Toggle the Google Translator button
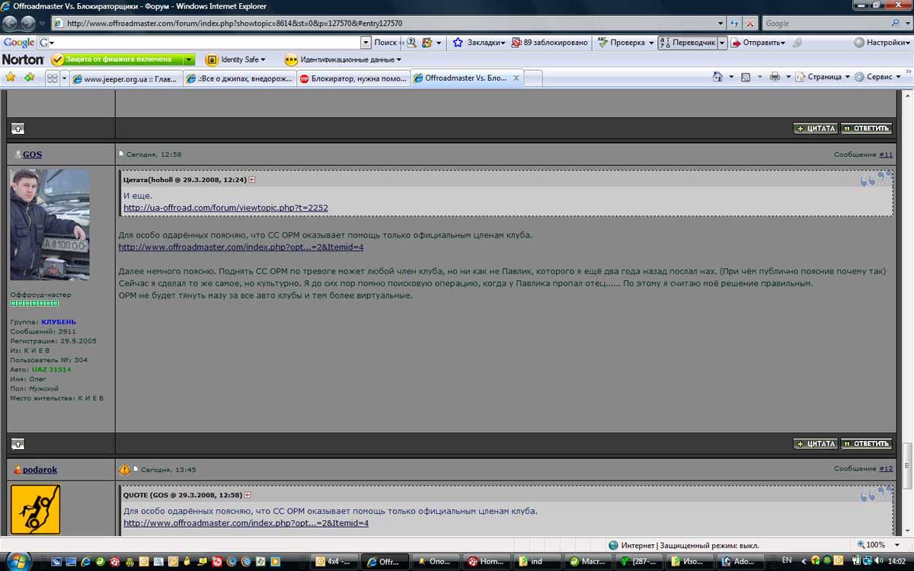 click(x=688, y=43)
